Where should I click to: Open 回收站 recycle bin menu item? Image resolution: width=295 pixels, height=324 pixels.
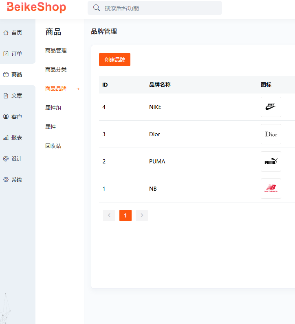[x=53, y=146]
